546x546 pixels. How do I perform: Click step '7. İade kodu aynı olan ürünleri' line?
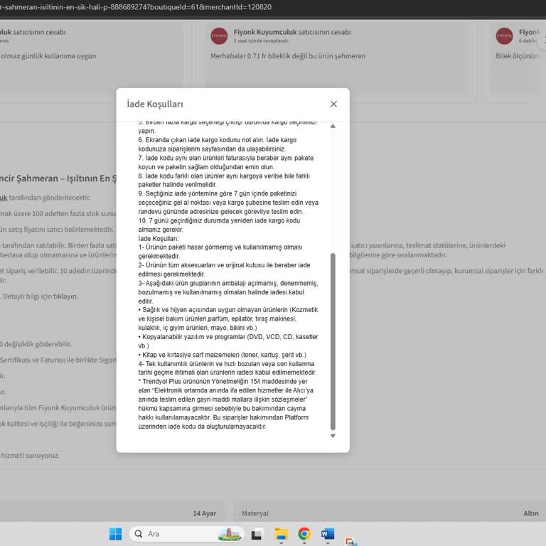[225, 158]
